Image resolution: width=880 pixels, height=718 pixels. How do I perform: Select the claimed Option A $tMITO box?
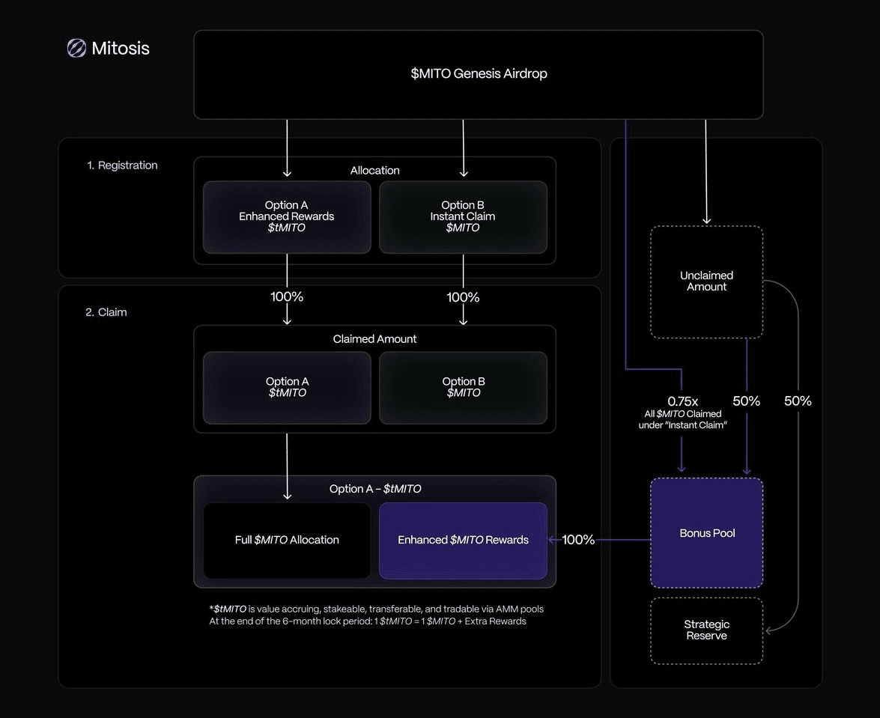(x=287, y=388)
